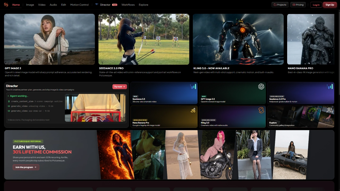Open the Edit menu
Screen dimensions: 340x191
tap(63, 5)
